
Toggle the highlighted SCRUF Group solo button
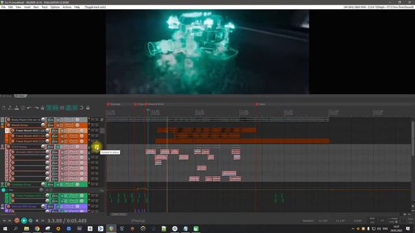click(x=97, y=147)
